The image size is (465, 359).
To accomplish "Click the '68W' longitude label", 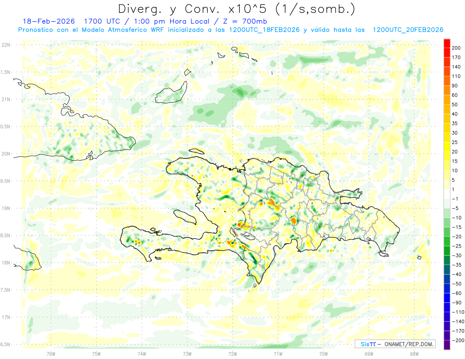I will point(414,353).
